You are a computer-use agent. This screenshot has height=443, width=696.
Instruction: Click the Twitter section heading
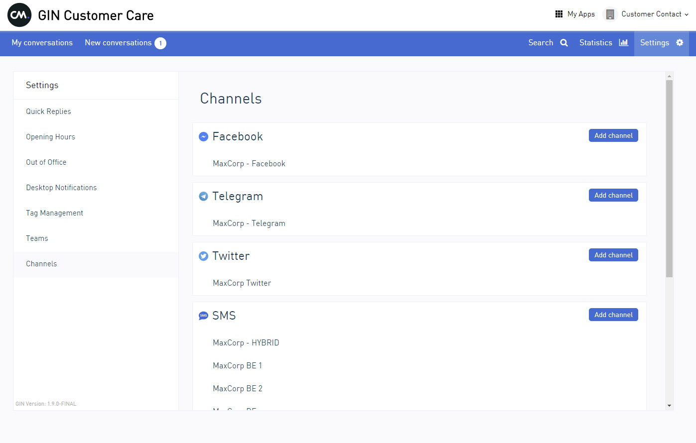(x=231, y=256)
